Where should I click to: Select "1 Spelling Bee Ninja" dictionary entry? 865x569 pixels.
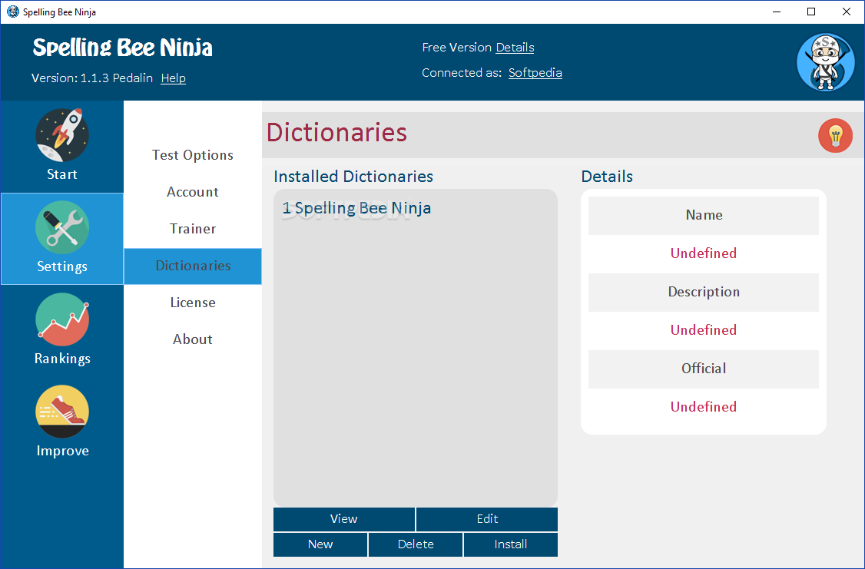(356, 208)
